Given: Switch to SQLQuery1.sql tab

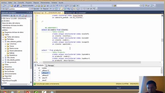Looking at the screenshot, I should (x=75, y=13).
